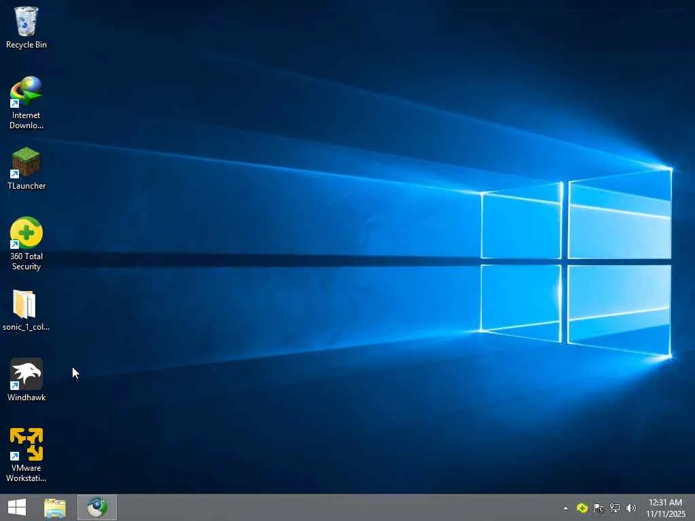This screenshot has height=521, width=695.
Task: Click the Windhawk label text
Action: pyautogui.click(x=26, y=398)
